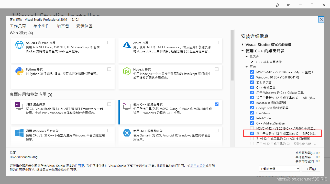The width and height of the screenshot is (330, 184).
Task: Uncheck Live Share component
Action: 252,113
